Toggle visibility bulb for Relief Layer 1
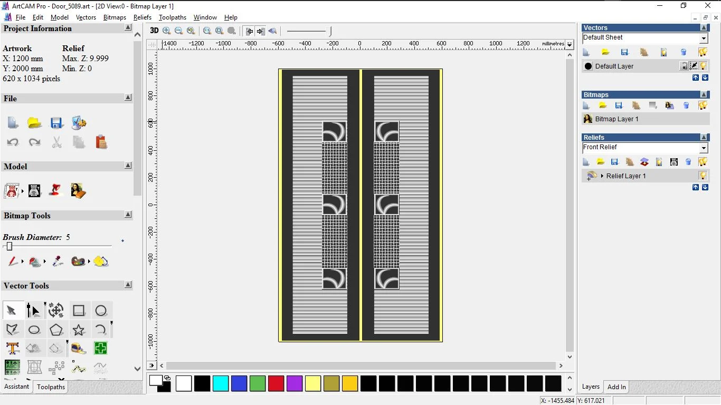 (703, 176)
